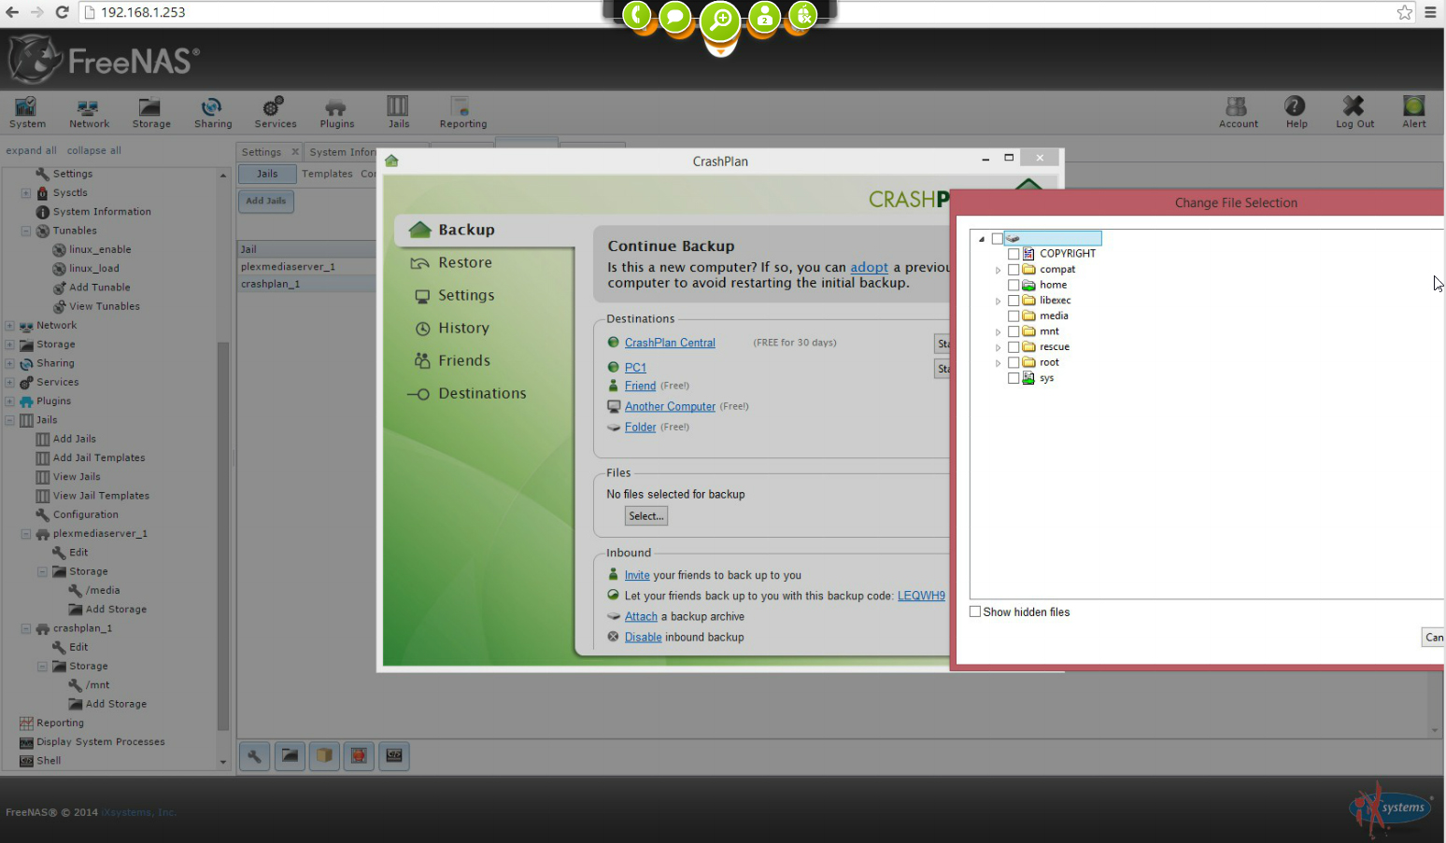Click the Another Computer link
This screenshot has width=1446, height=843.
coord(670,406)
